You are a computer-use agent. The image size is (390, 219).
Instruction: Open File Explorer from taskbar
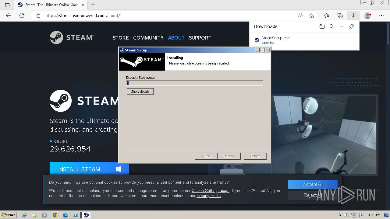pyautogui.click(x=34, y=215)
